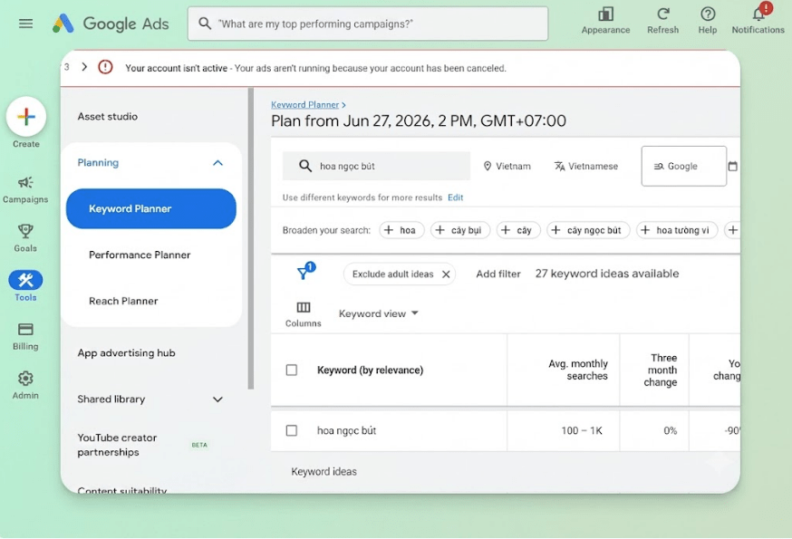Remove the Exclude adult ideas filter
Image resolution: width=792 pixels, height=539 pixels.
pos(446,274)
